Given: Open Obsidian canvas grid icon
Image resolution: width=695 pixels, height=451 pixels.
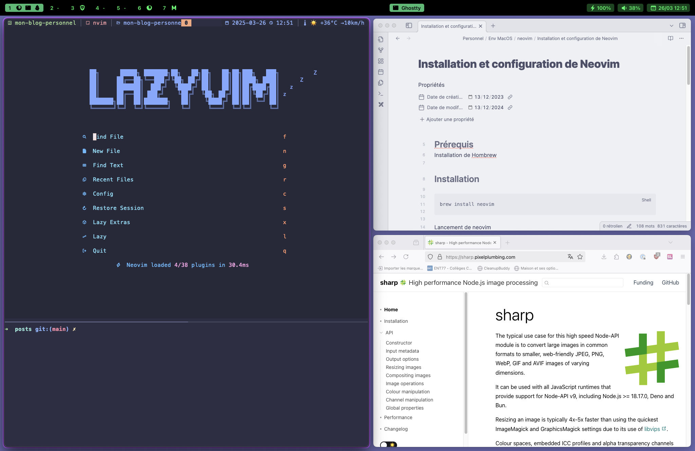Looking at the screenshot, I should [381, 61].
